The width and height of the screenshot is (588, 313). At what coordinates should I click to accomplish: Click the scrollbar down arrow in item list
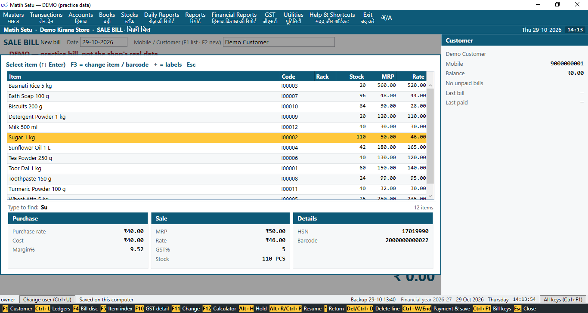430,196
